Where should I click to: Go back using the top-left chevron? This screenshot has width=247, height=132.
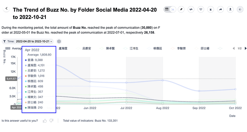click(x=6, y=9)
